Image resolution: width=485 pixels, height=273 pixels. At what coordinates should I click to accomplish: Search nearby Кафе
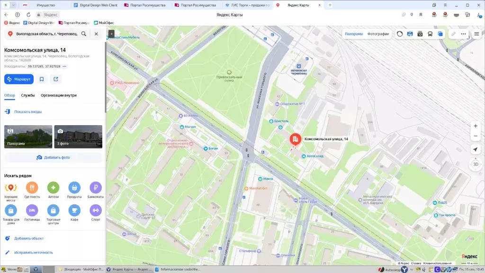click(74, 213)
